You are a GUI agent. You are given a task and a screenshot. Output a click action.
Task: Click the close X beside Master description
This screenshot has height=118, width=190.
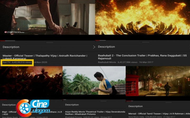coord(94,47)
